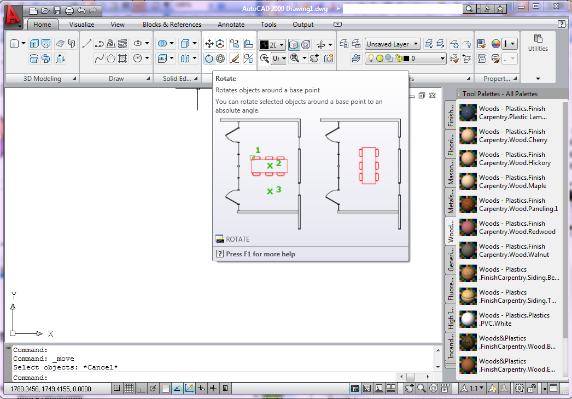Select the Hatch tool
This screenshot has width=572, height=399.
122,58
